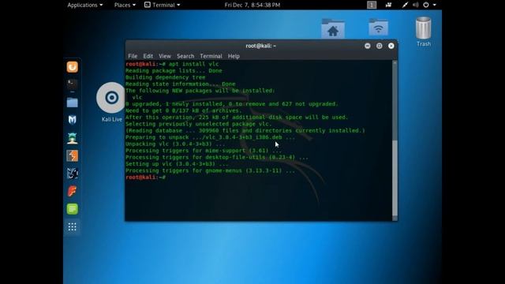Launch Maltego from the dock
The width and height of the screenshot is (505, 284).
(x=72, y=120)
